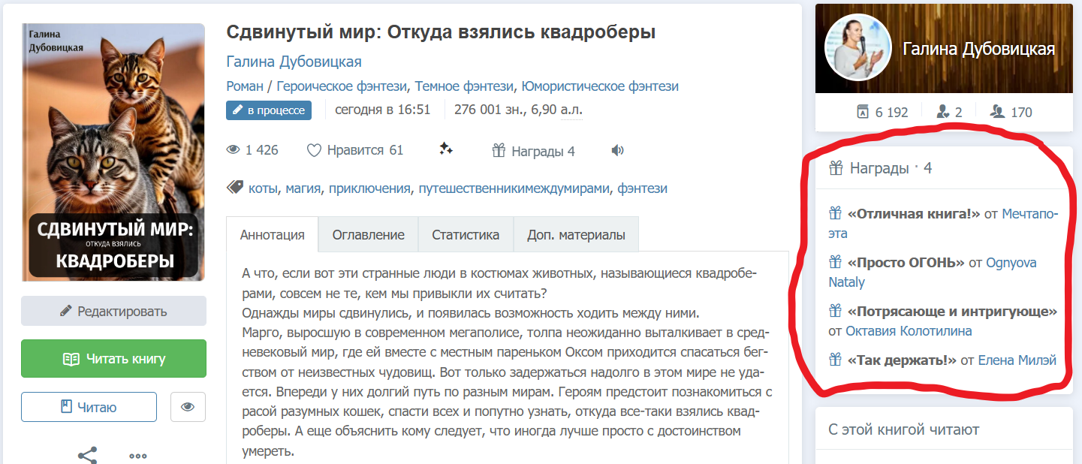1082x464 pixels.
Task: Click the share icon below the Читаю button
Action: pyautogui.click(x=88, y=455)
